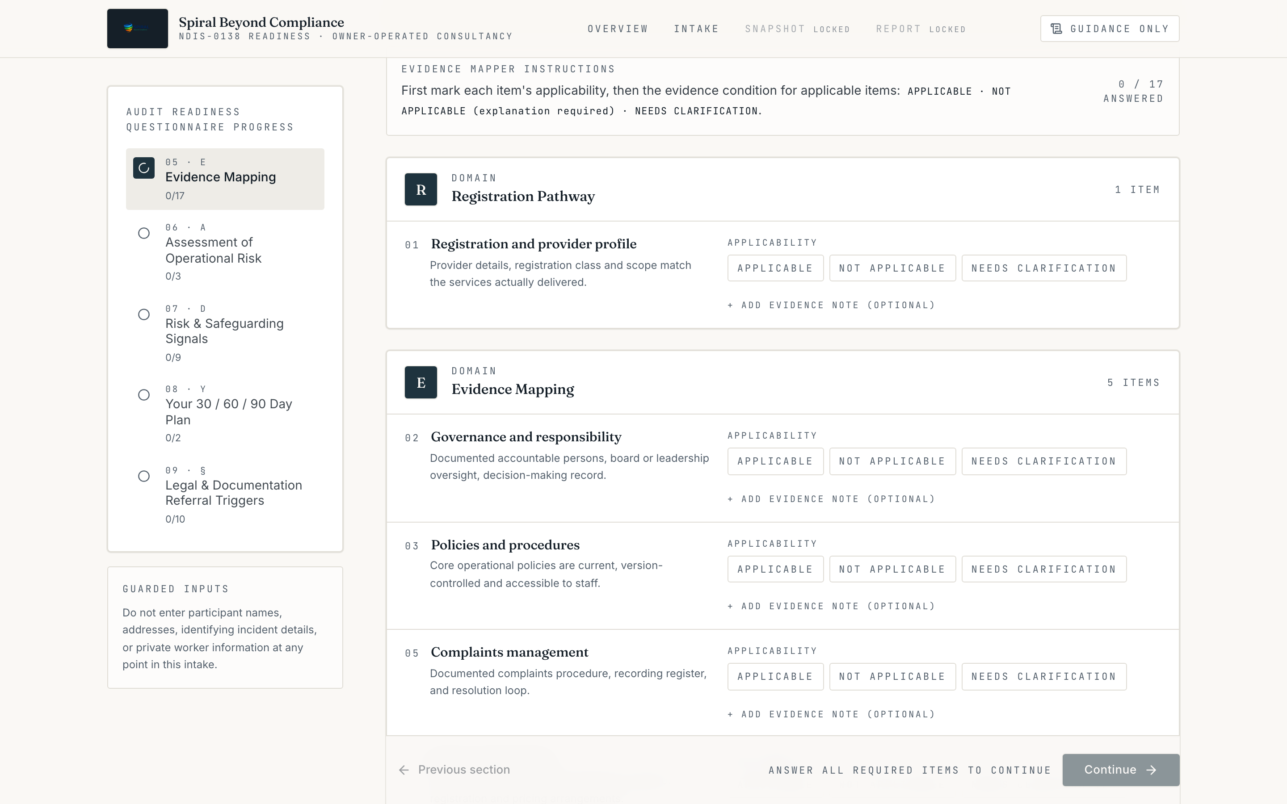Image resolution: width=1287 pixels, height=804 pixels.
Task: Click the Evidence Mapping E domain badge
Action: click(421, 382)
